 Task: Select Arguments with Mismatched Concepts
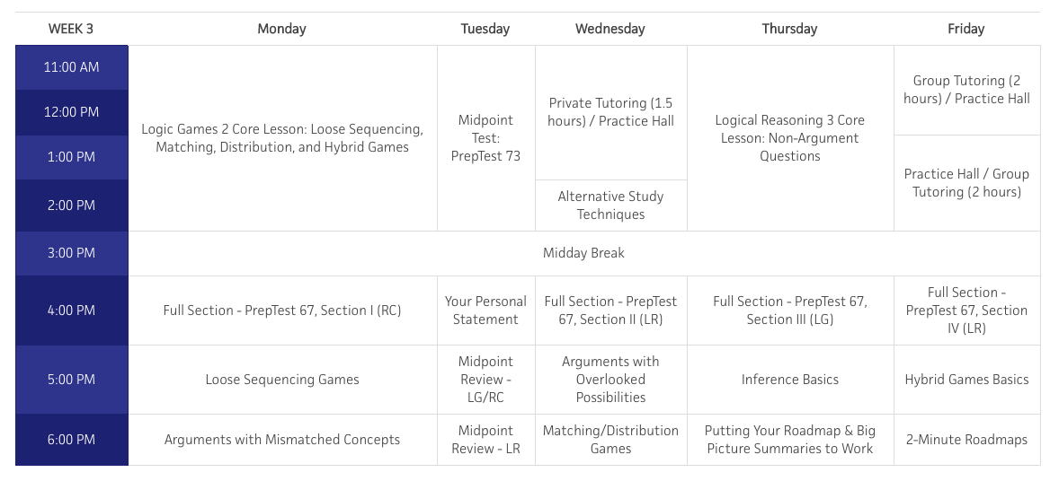click(282, 440)
